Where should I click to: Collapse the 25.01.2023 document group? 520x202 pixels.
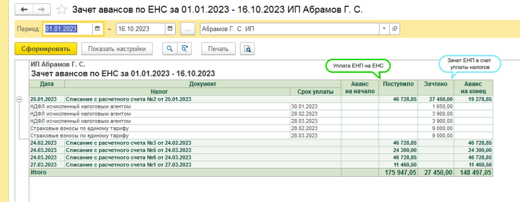pos(19,99)
